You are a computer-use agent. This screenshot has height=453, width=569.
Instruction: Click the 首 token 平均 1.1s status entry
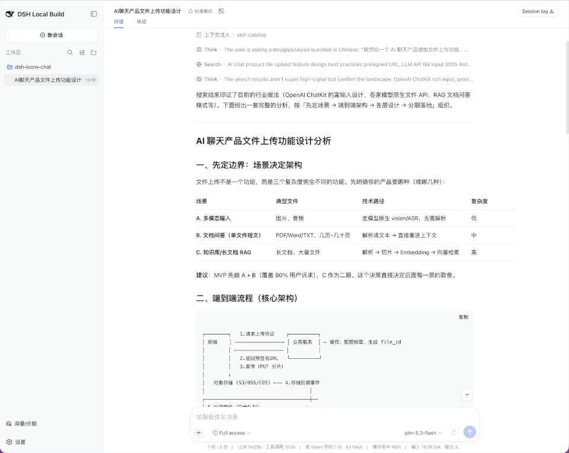(334, 447)
